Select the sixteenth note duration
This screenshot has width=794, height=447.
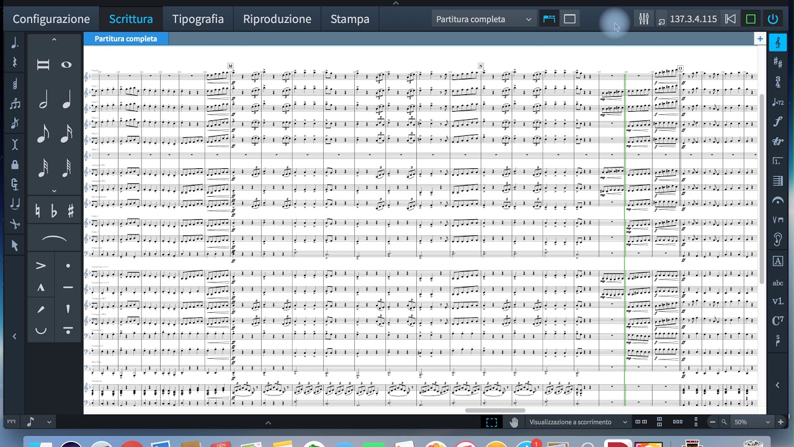pyautogui.click(x=66, y=133)
